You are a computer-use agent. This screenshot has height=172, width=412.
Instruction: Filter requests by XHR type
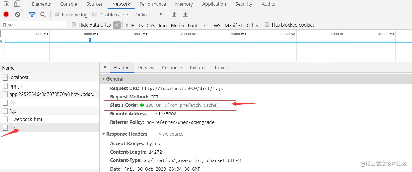point(130,25)
